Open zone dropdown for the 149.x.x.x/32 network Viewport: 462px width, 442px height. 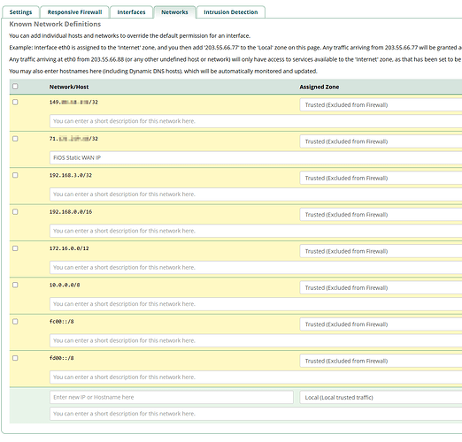[x=381, y=105]
